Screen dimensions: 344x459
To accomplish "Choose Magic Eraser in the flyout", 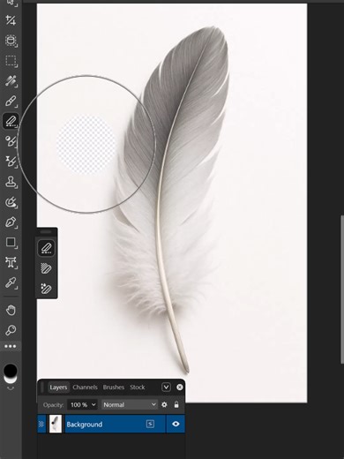I will point(46,289).
